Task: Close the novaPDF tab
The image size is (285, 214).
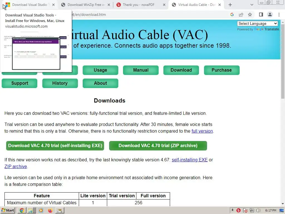Action: point(164,5)
